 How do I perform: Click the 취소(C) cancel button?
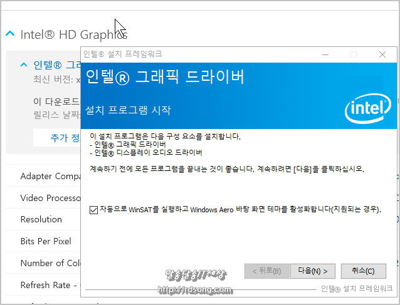(x=363, y=271)
